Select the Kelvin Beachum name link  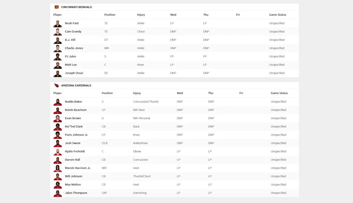coord(76,110)
